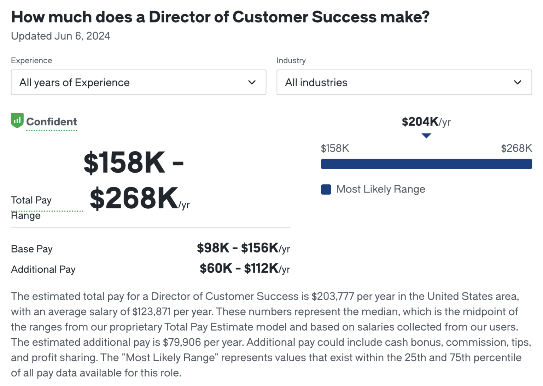Click the chevron on the Experience dropdown

pyautogui.click(x=252, y=83)
